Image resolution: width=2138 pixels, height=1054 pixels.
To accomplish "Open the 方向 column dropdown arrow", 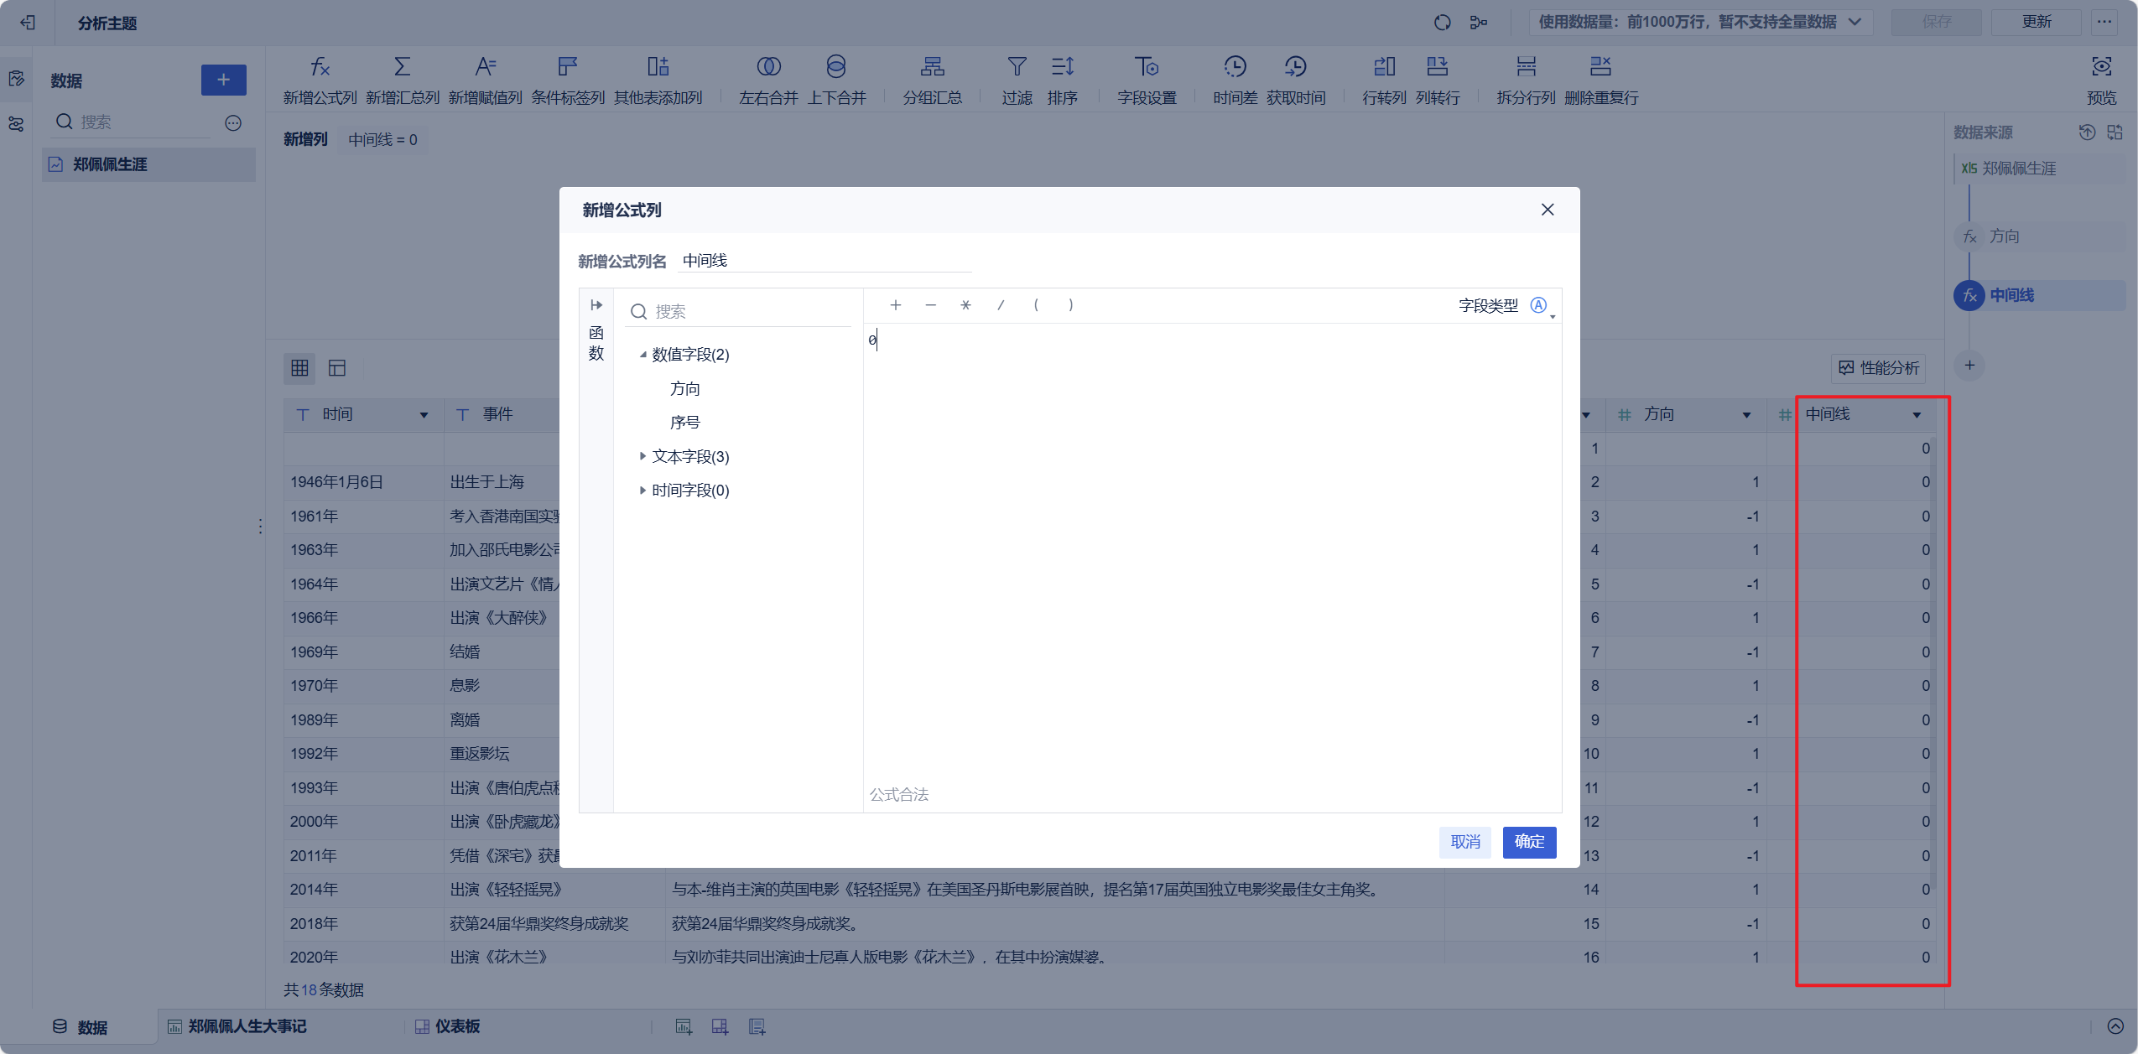I will click(x=1746, y=415).
